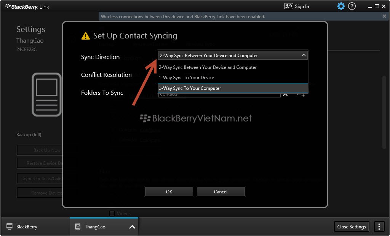The image size is (390, 236).
Task: Click the add folder plus icon
Action: pos(300,94)
